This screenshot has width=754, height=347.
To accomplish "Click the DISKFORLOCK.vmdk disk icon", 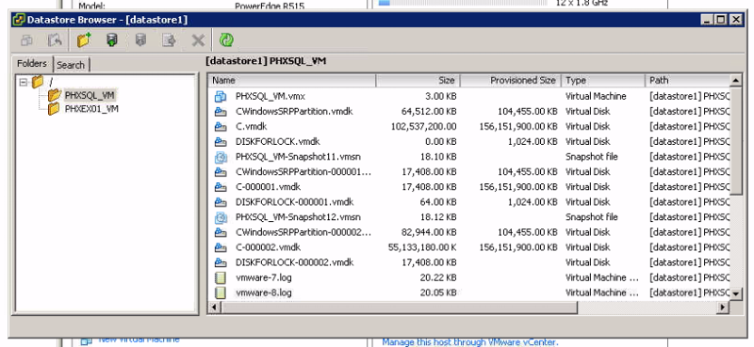I will pos(221,142).
